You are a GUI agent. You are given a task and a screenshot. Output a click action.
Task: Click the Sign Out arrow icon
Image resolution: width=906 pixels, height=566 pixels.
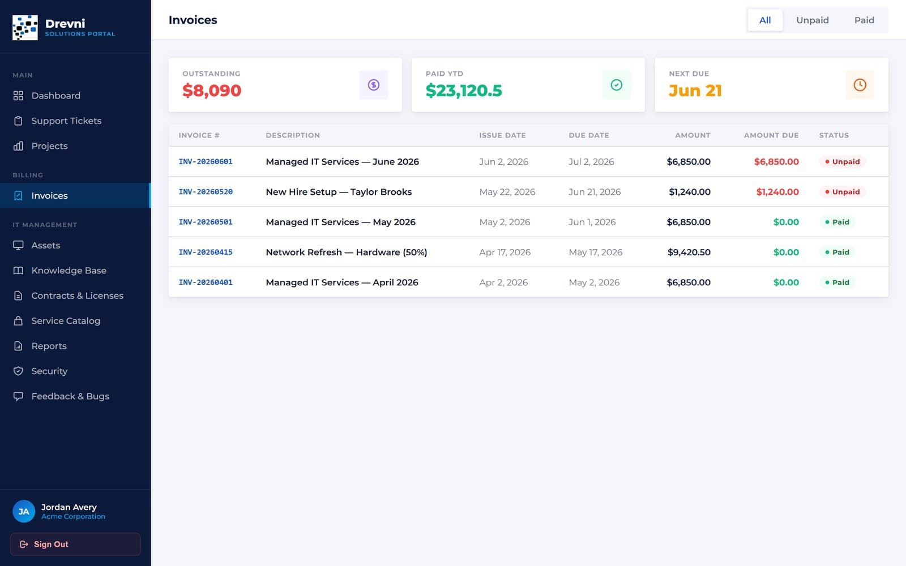[24, 544]
